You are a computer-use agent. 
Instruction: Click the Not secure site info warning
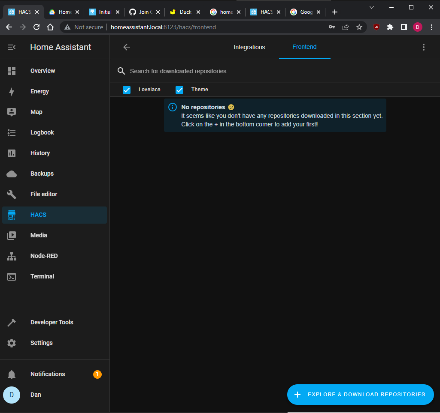tap(84, 27)
